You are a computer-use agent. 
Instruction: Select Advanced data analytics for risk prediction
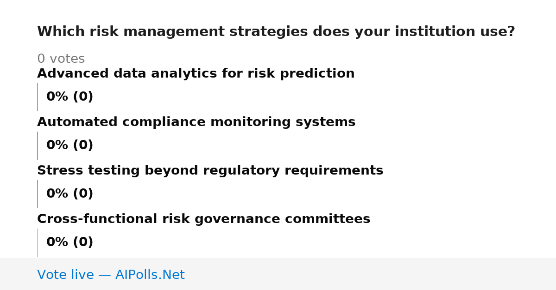point(196,74)
